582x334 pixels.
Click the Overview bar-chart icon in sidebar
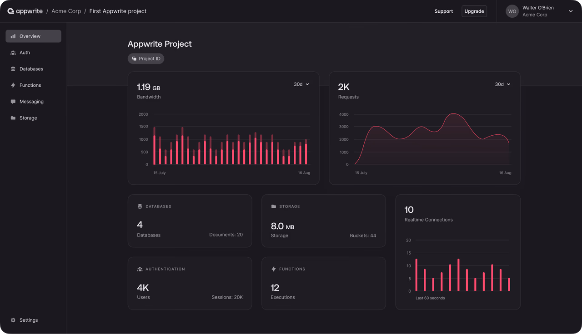(x=13, y=36)
